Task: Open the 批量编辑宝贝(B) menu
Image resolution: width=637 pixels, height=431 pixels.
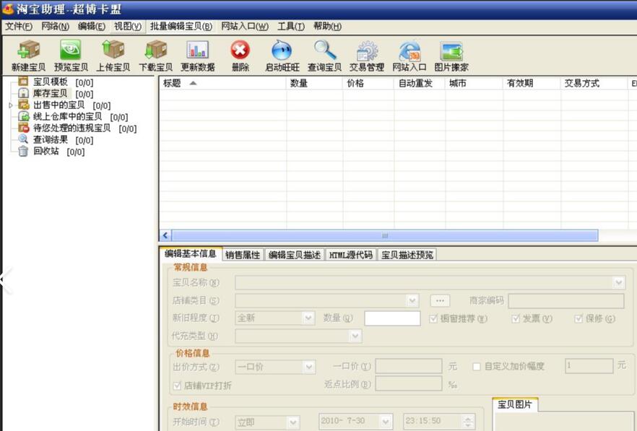Action: (181, 27)
